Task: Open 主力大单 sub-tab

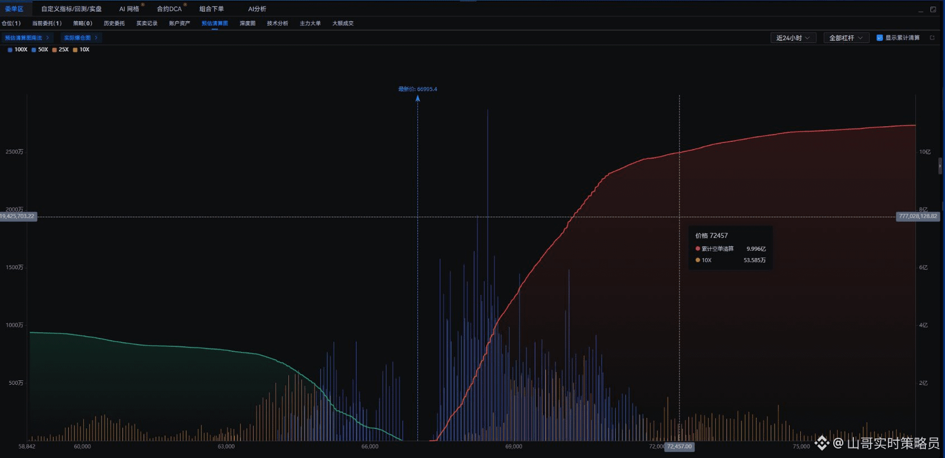Action: point(310,23)
